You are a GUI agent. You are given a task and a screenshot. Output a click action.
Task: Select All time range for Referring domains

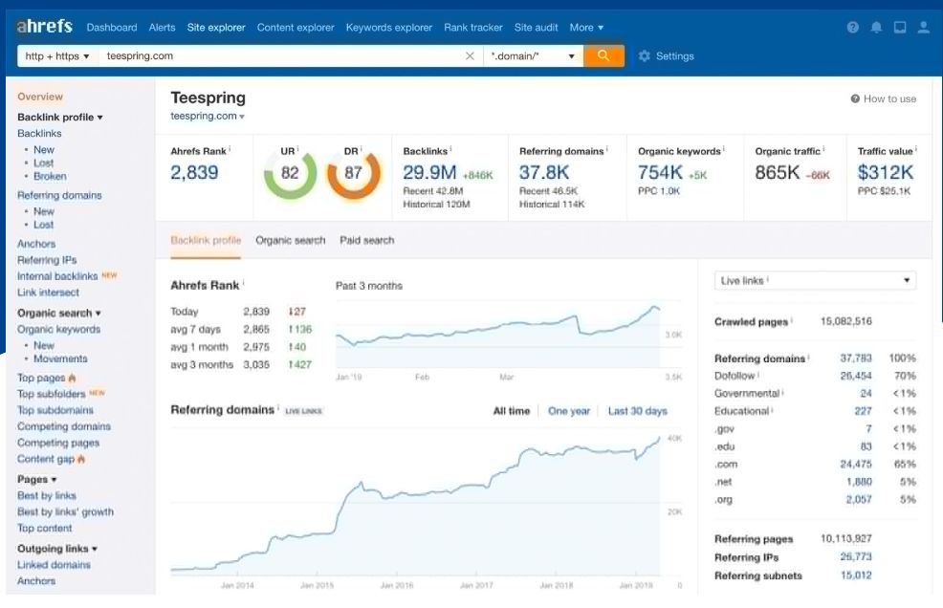coord(511,411)
